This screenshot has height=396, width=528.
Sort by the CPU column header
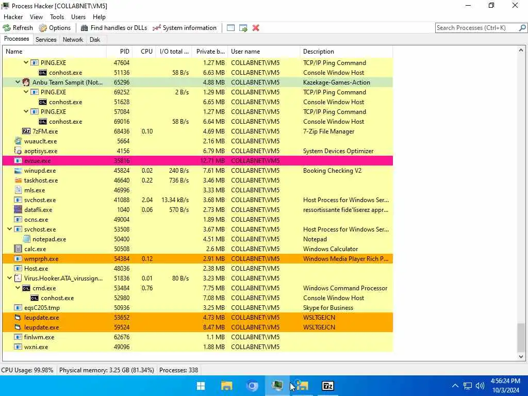coord(144,52)
